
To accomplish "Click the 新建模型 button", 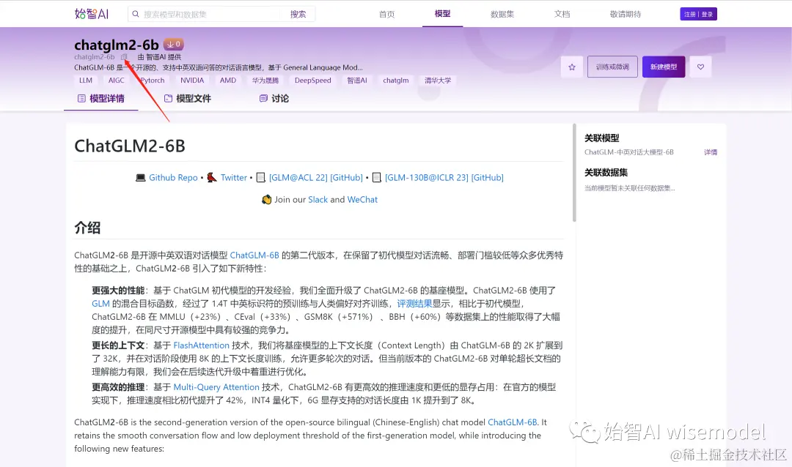I will click(663, 66).
